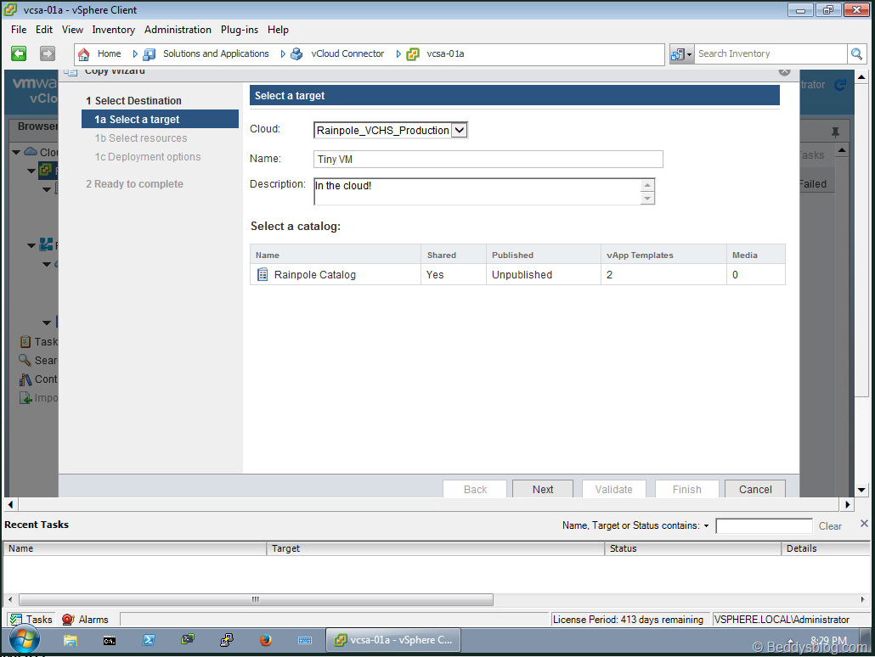
Task: Sort catalog by Name column header
Action: 336,255
